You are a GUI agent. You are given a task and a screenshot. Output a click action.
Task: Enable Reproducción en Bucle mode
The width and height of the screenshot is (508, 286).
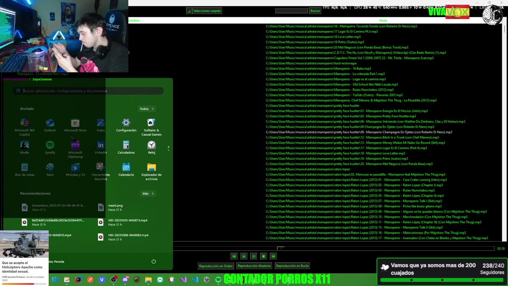(x=292, y=266)
